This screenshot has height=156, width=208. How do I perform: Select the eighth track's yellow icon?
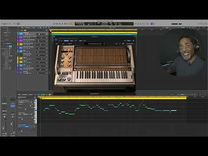tap(21, 58)
